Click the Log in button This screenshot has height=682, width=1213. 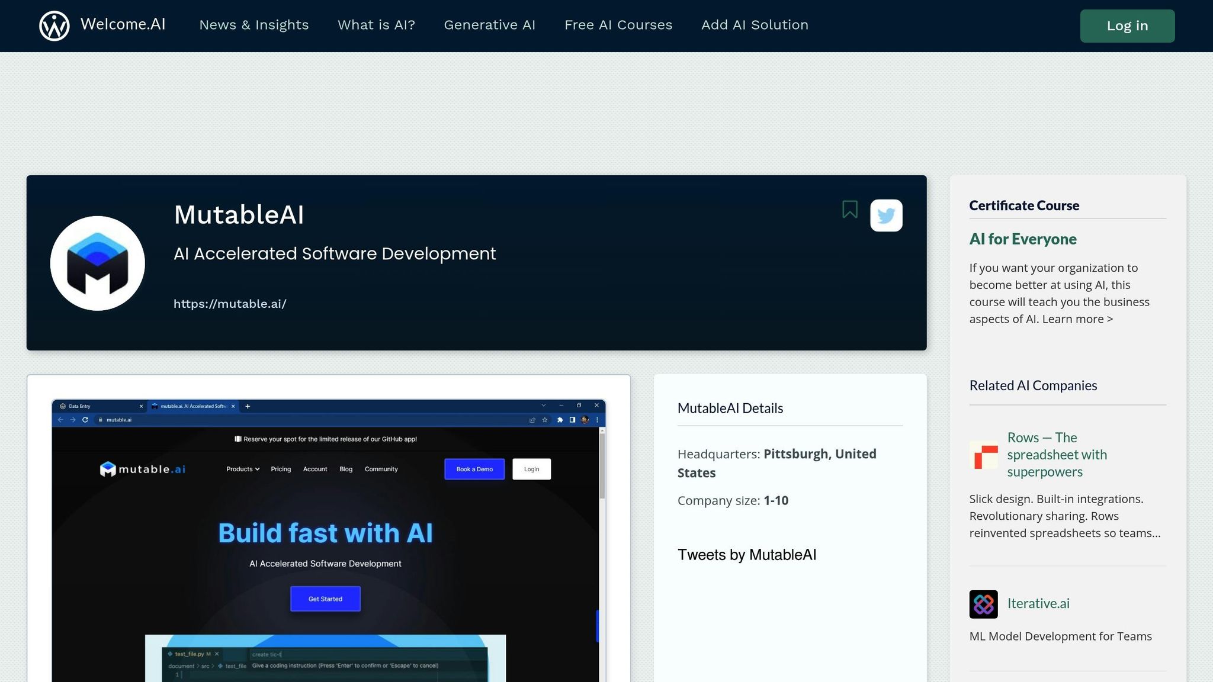[1127, 26]
